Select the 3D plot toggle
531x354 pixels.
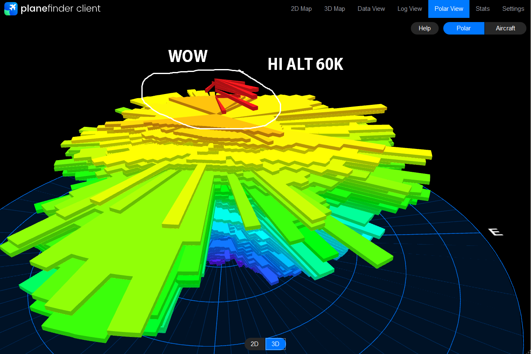275,344
